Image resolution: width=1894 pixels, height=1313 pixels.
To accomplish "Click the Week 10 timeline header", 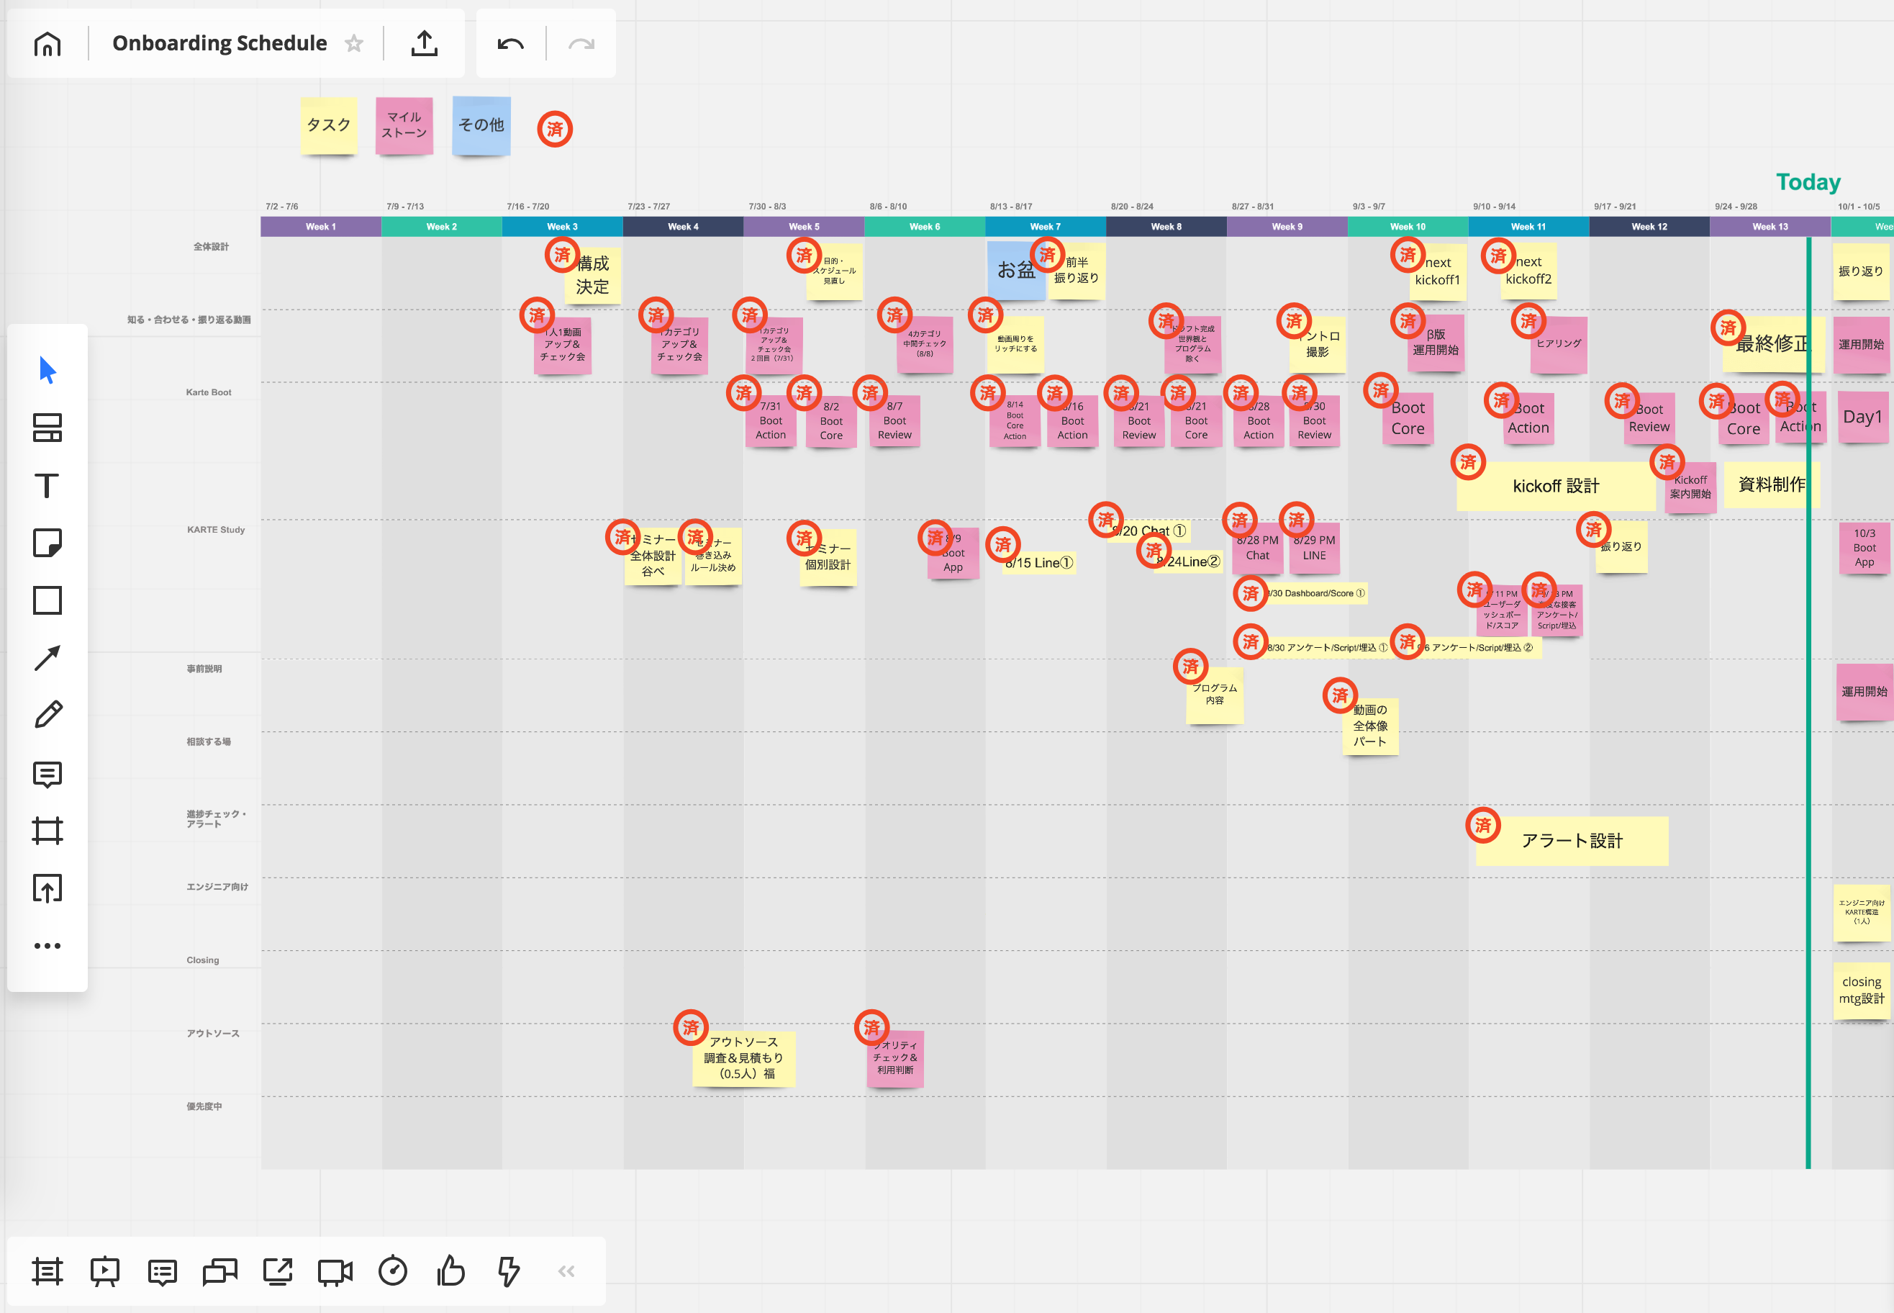I will (x=1407, y=226).
